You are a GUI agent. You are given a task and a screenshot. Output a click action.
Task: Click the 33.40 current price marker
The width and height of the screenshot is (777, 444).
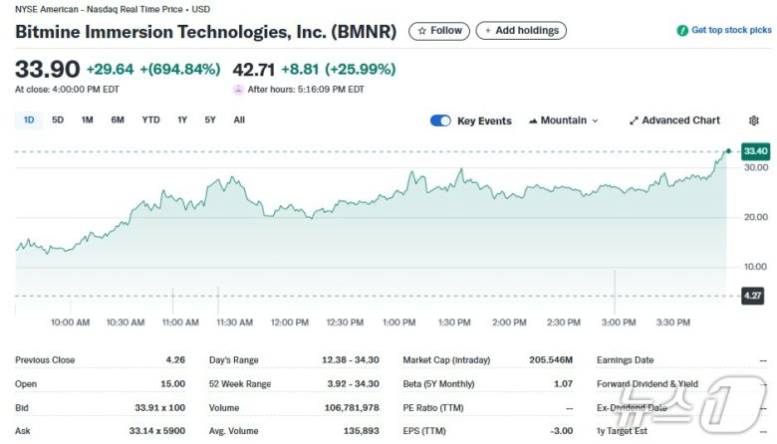click(x=755, y=151)
